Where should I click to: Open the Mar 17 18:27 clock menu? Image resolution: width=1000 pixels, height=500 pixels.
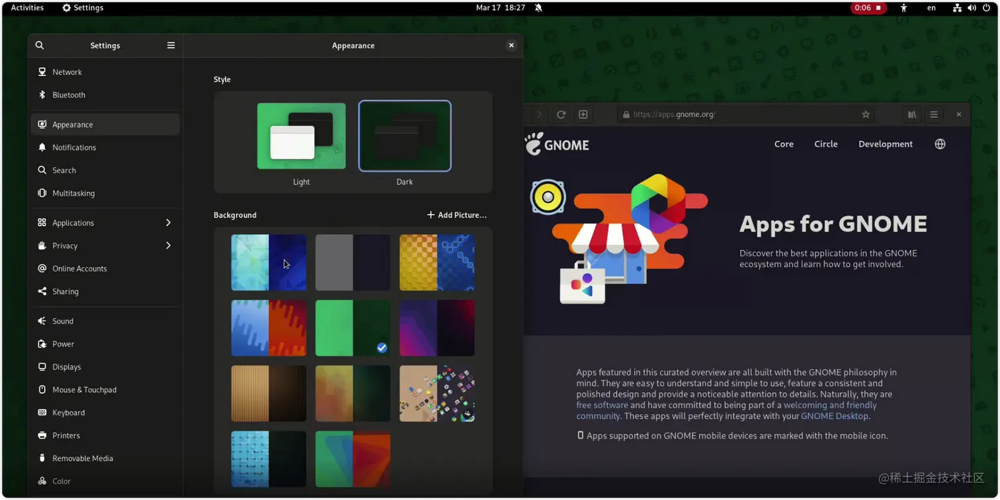tap(501, 8)
